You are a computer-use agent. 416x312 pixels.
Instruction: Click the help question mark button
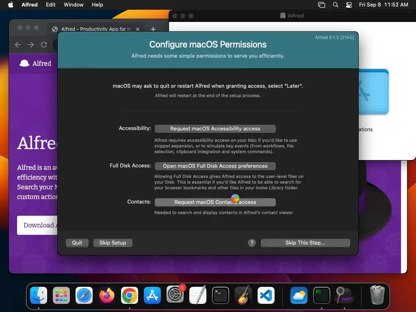click(x=252, y=243)
